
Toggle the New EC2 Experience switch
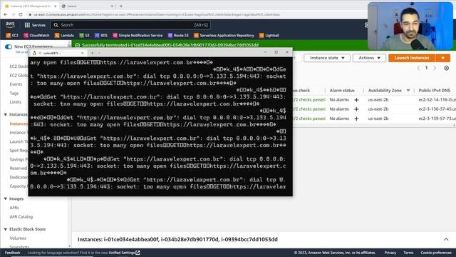tap(9, 46)
